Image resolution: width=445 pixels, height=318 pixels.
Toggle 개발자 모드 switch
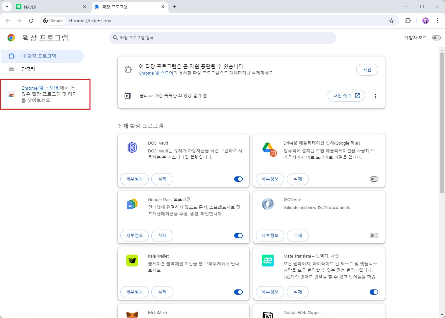(436, 38)
